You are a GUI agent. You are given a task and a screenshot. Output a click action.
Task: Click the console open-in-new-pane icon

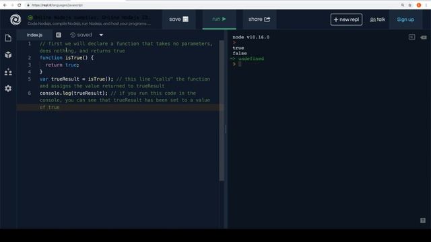pos(411,37)
